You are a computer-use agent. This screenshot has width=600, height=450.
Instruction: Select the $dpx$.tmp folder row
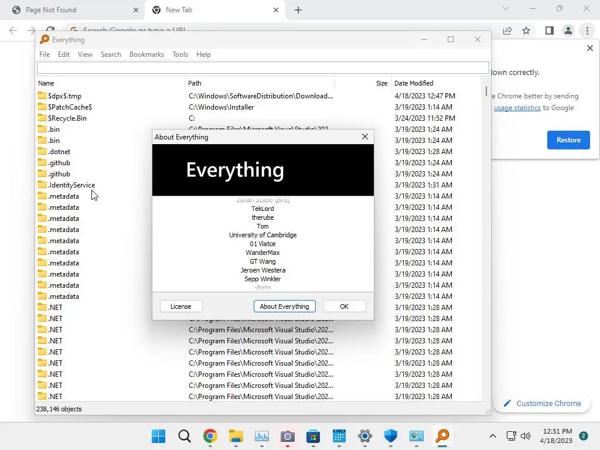[258, 96]
